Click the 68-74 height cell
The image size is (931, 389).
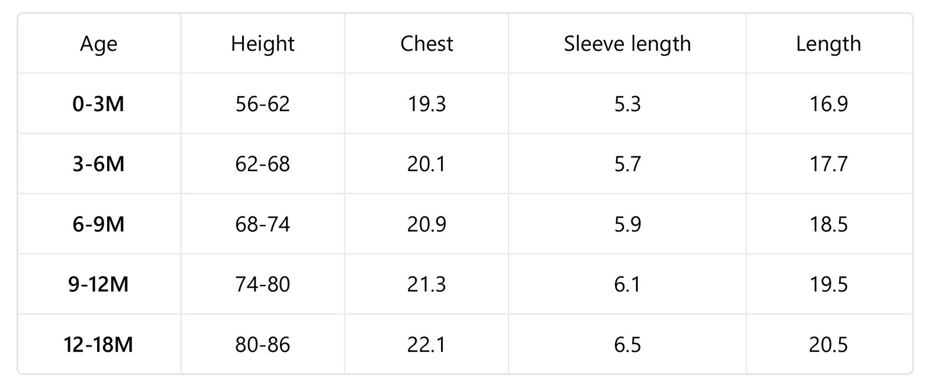click(x=262, y=224)
